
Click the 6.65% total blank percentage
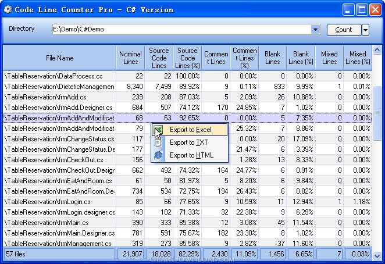(301, 254)
